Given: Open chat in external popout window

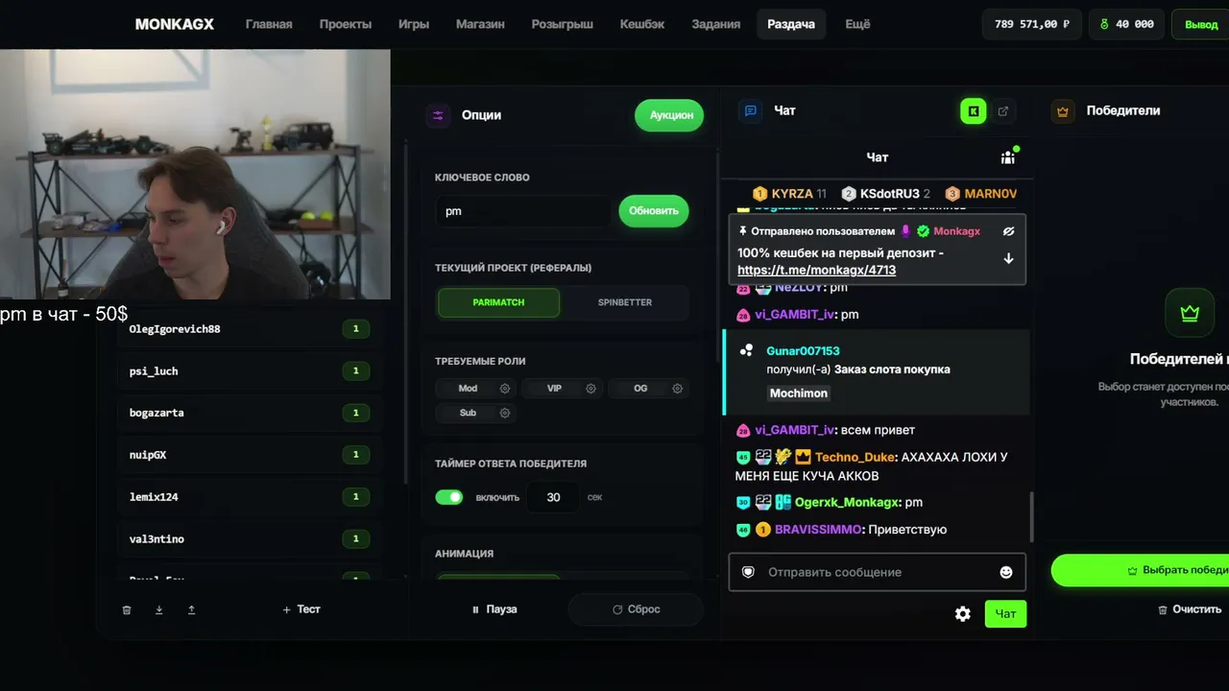Looking at the screenshot, I should (x=1003, y=111).
